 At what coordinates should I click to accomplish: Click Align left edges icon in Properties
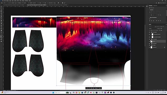(x=150, y=21)
